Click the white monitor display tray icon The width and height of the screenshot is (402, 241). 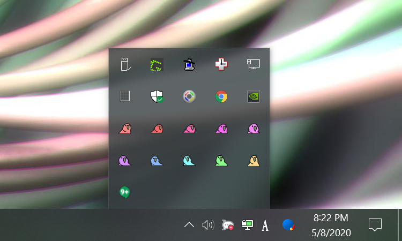(x=254, y=64)
